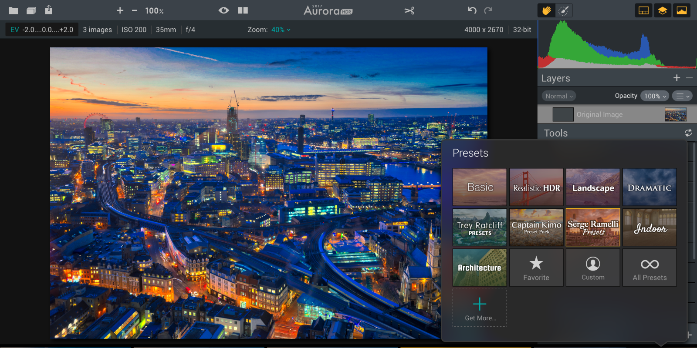Open All Presets
This screenshot has width=697, height=348.
coord(650,268)
